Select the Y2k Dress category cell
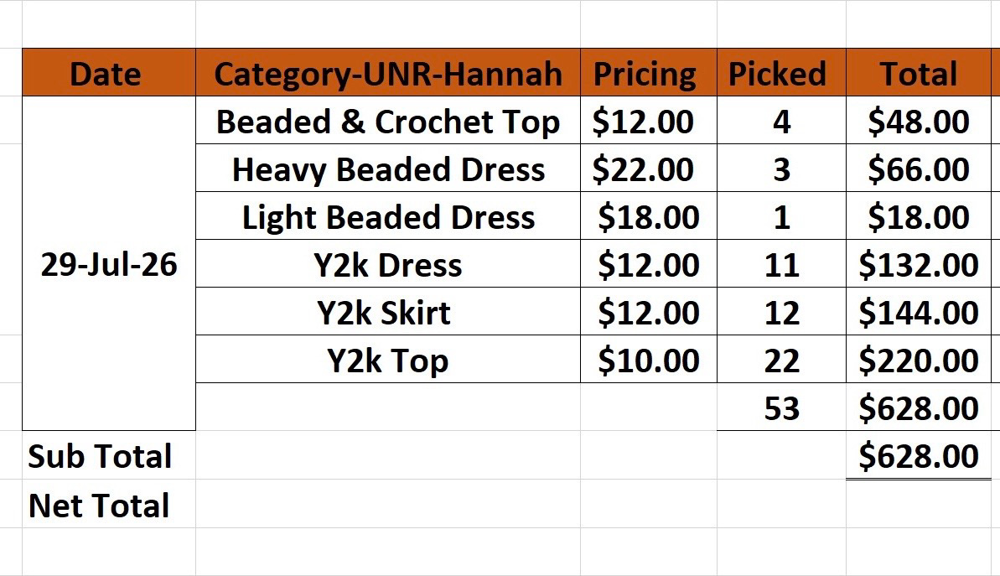 tap(388, 264)
